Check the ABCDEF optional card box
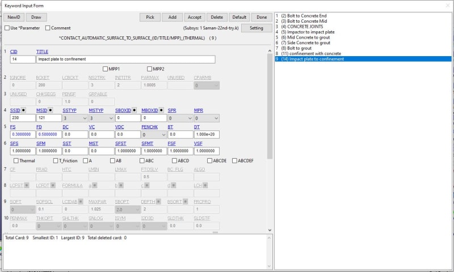Viewport: 454px width, 272px height. pos(234,160)
